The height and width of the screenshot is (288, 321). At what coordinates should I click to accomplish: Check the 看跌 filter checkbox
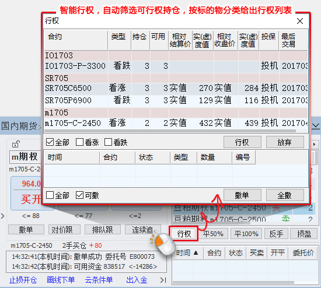click(x=108, y=142)
